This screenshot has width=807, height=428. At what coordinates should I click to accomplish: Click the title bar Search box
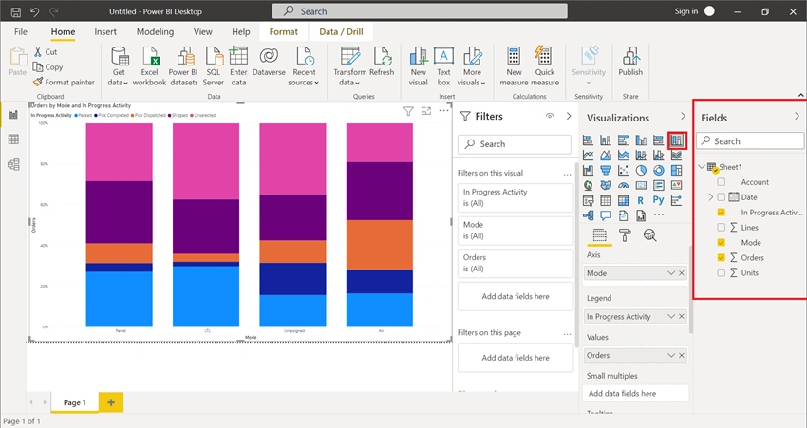tap(420, 11)
